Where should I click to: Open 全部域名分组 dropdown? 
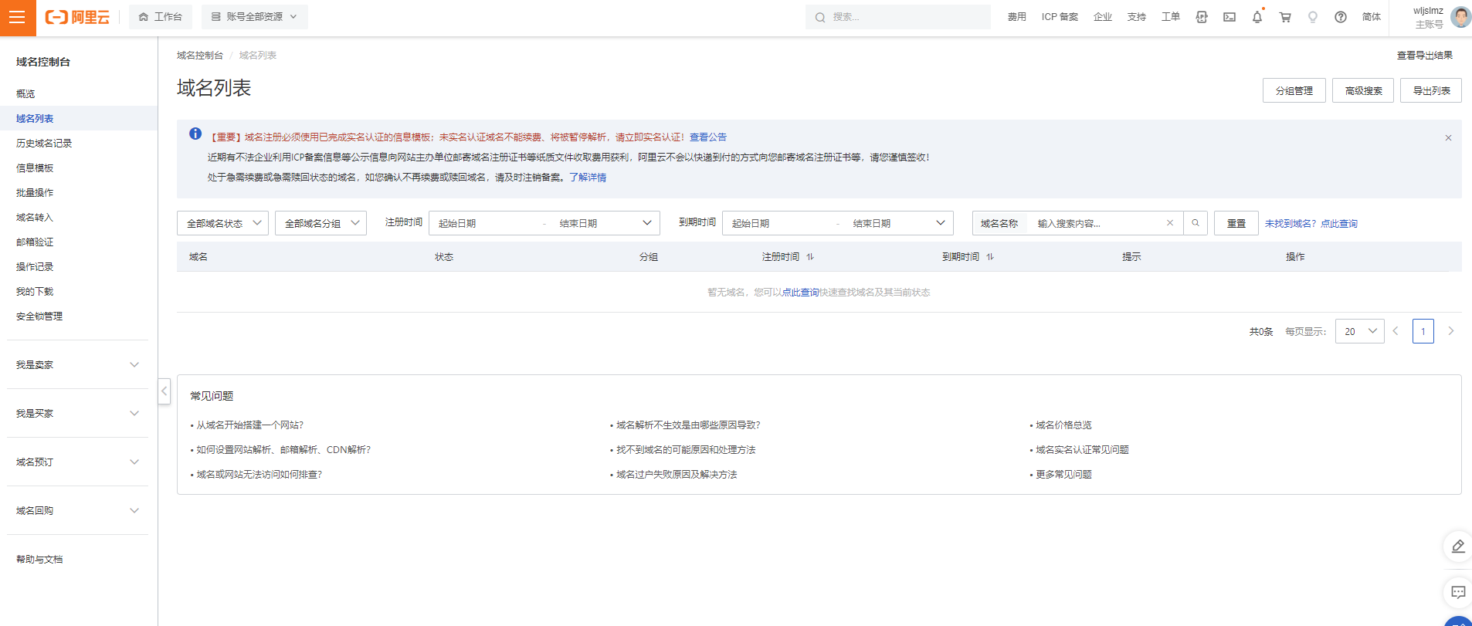click(321, 223)
